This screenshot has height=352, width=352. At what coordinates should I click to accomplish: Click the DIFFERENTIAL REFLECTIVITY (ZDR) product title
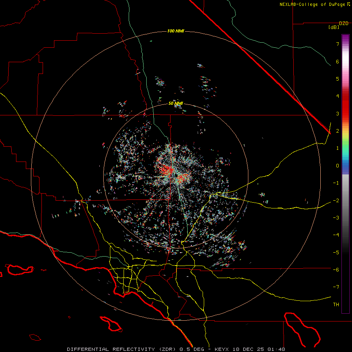click(x=122, y=349)
